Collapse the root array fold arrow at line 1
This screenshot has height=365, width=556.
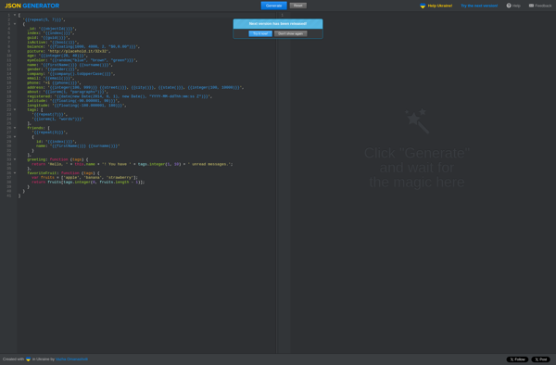coord(15,15)
